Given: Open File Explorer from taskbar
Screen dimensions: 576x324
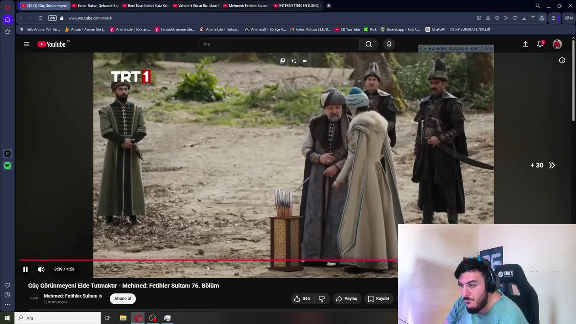Looking at the screenshot, I should point(123,318).
